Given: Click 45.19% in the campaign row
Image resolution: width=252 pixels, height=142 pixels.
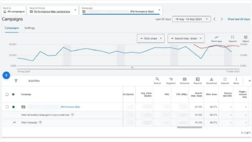Looking at the screenshot, I should pyautogui.click(x=198, y=107).
